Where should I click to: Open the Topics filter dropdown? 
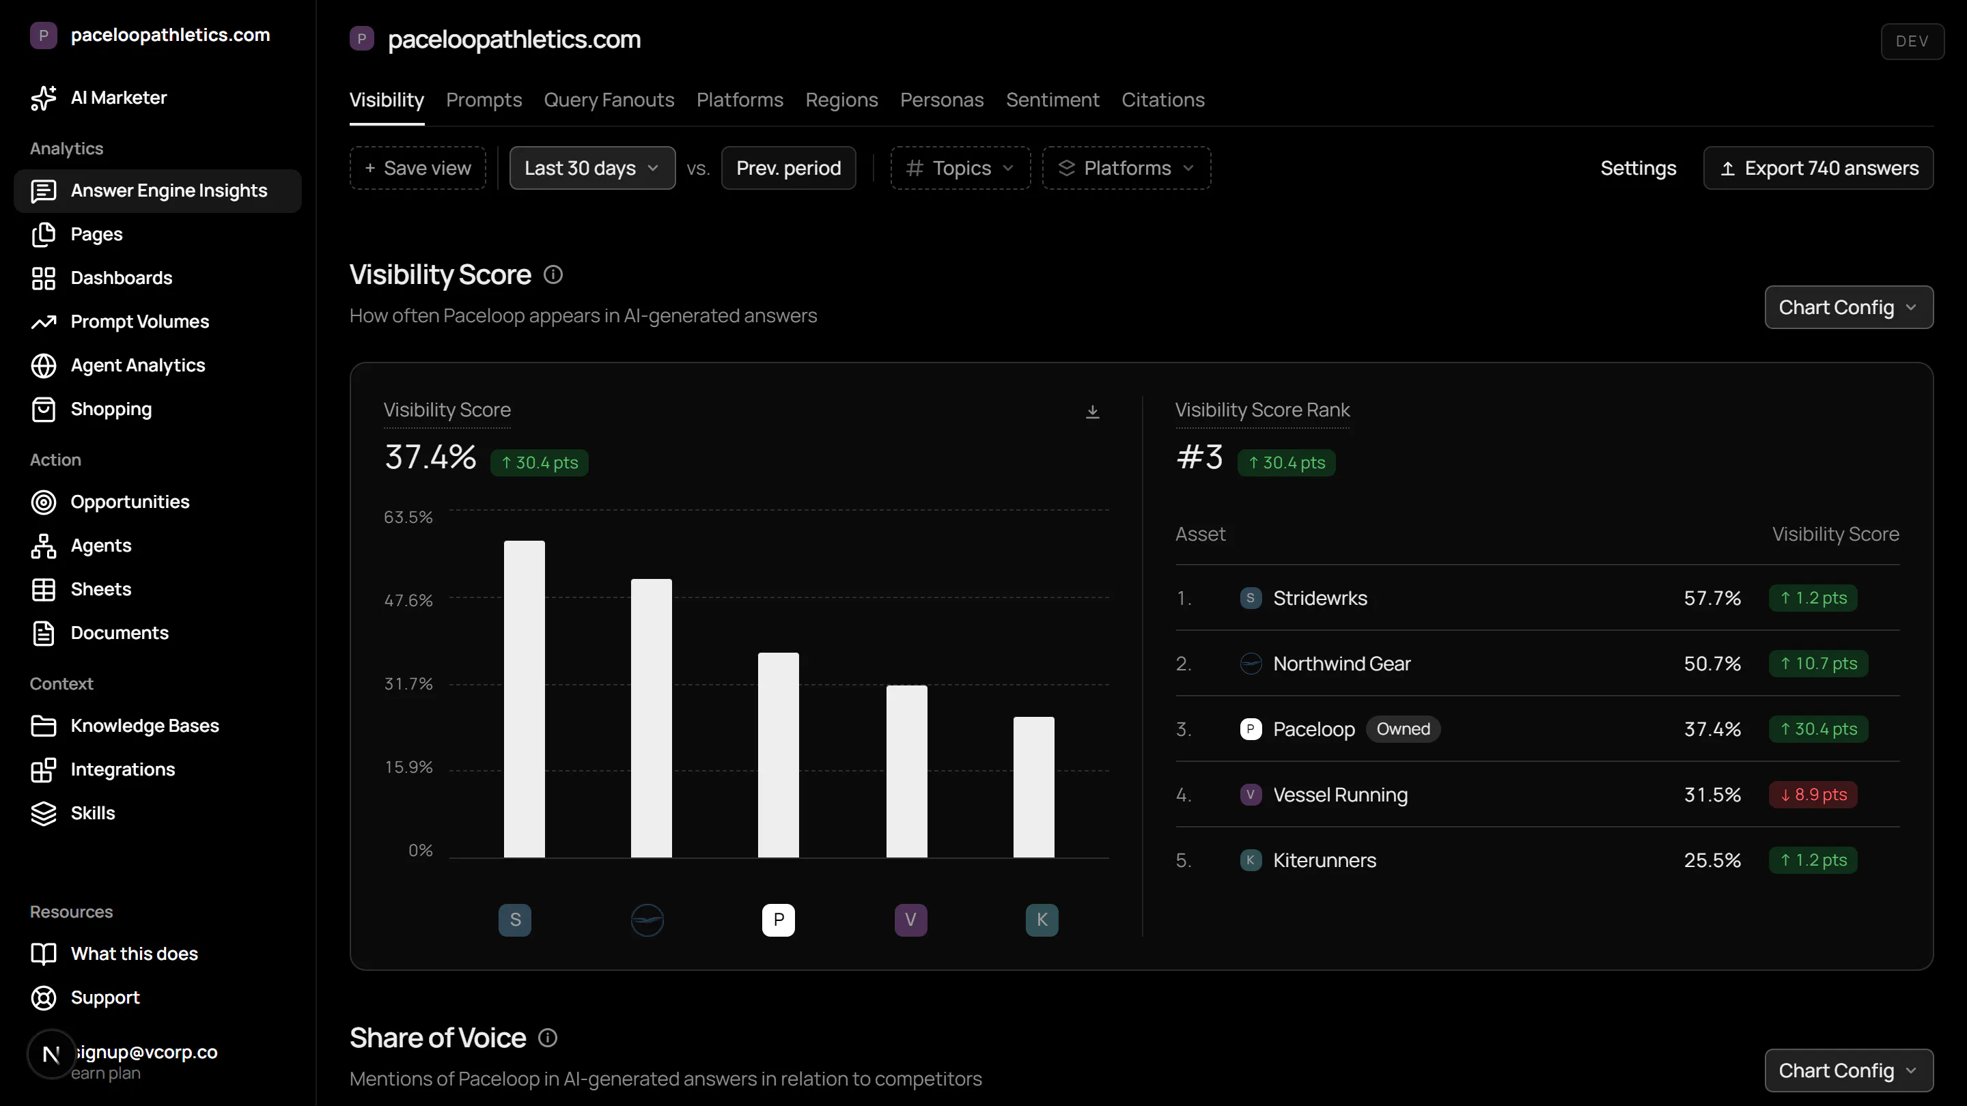[960, 168]
